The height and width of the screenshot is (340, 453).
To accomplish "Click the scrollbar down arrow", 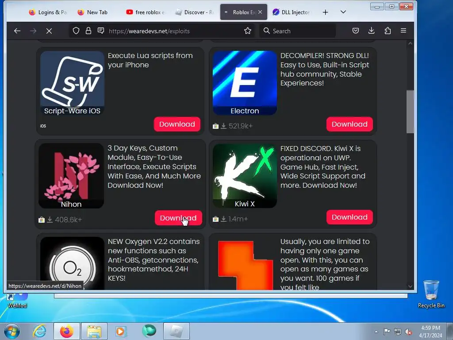I will [x=410, y=286].
